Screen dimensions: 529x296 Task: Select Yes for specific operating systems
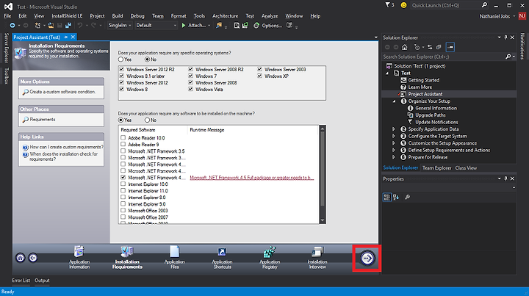[120, 59]
